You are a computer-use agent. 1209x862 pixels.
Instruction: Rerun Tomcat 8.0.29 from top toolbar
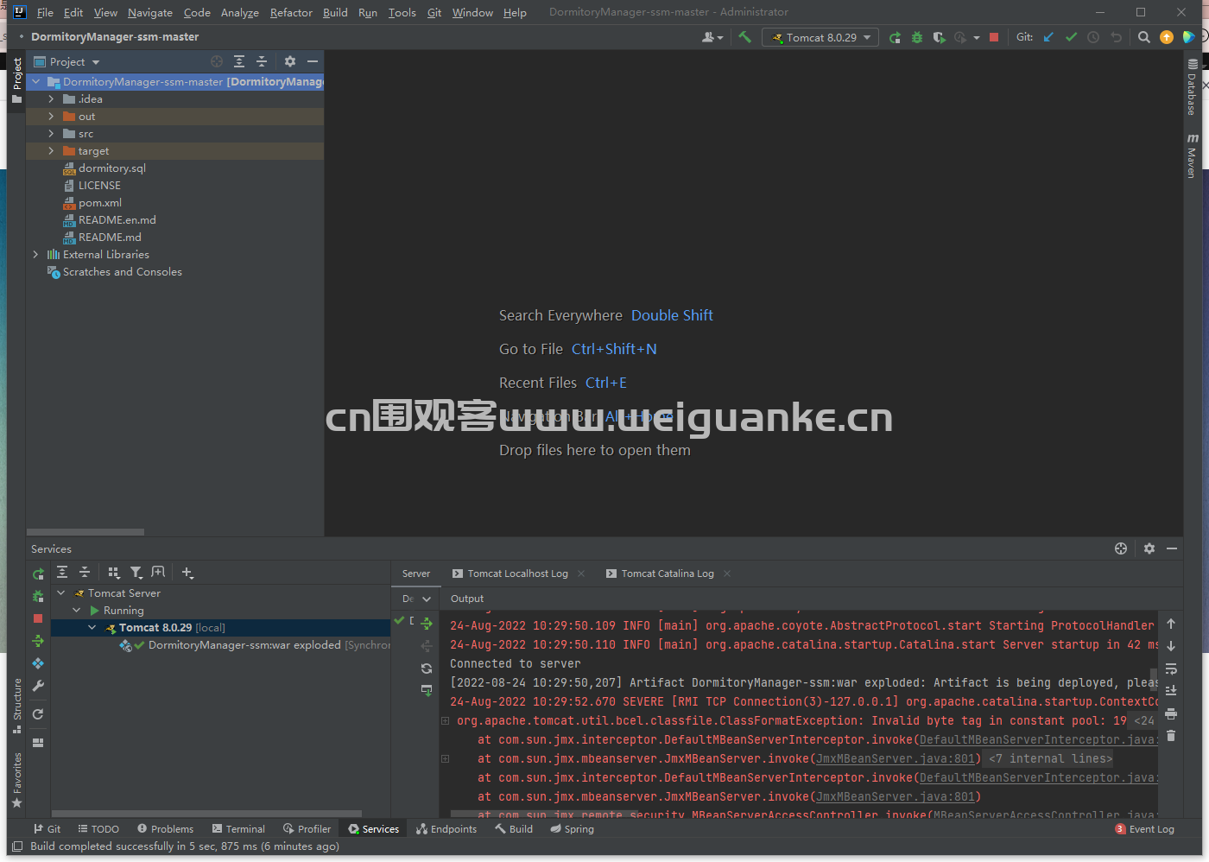pyautogui.click(x=895, y=37)
